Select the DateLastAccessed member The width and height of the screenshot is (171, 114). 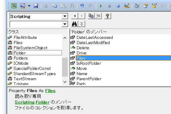pyautogui.click(x=95, y=37)
